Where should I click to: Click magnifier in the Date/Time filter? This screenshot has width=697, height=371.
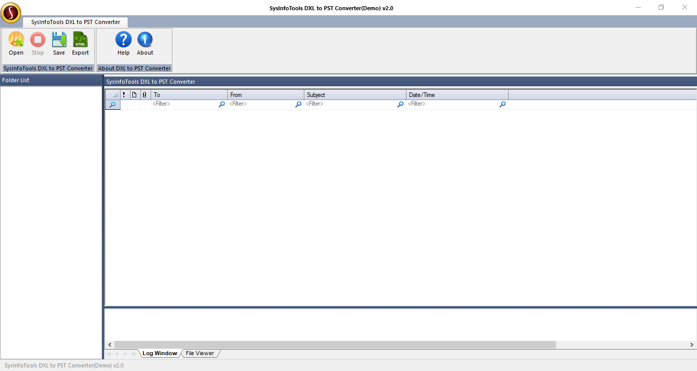(502, 104)
